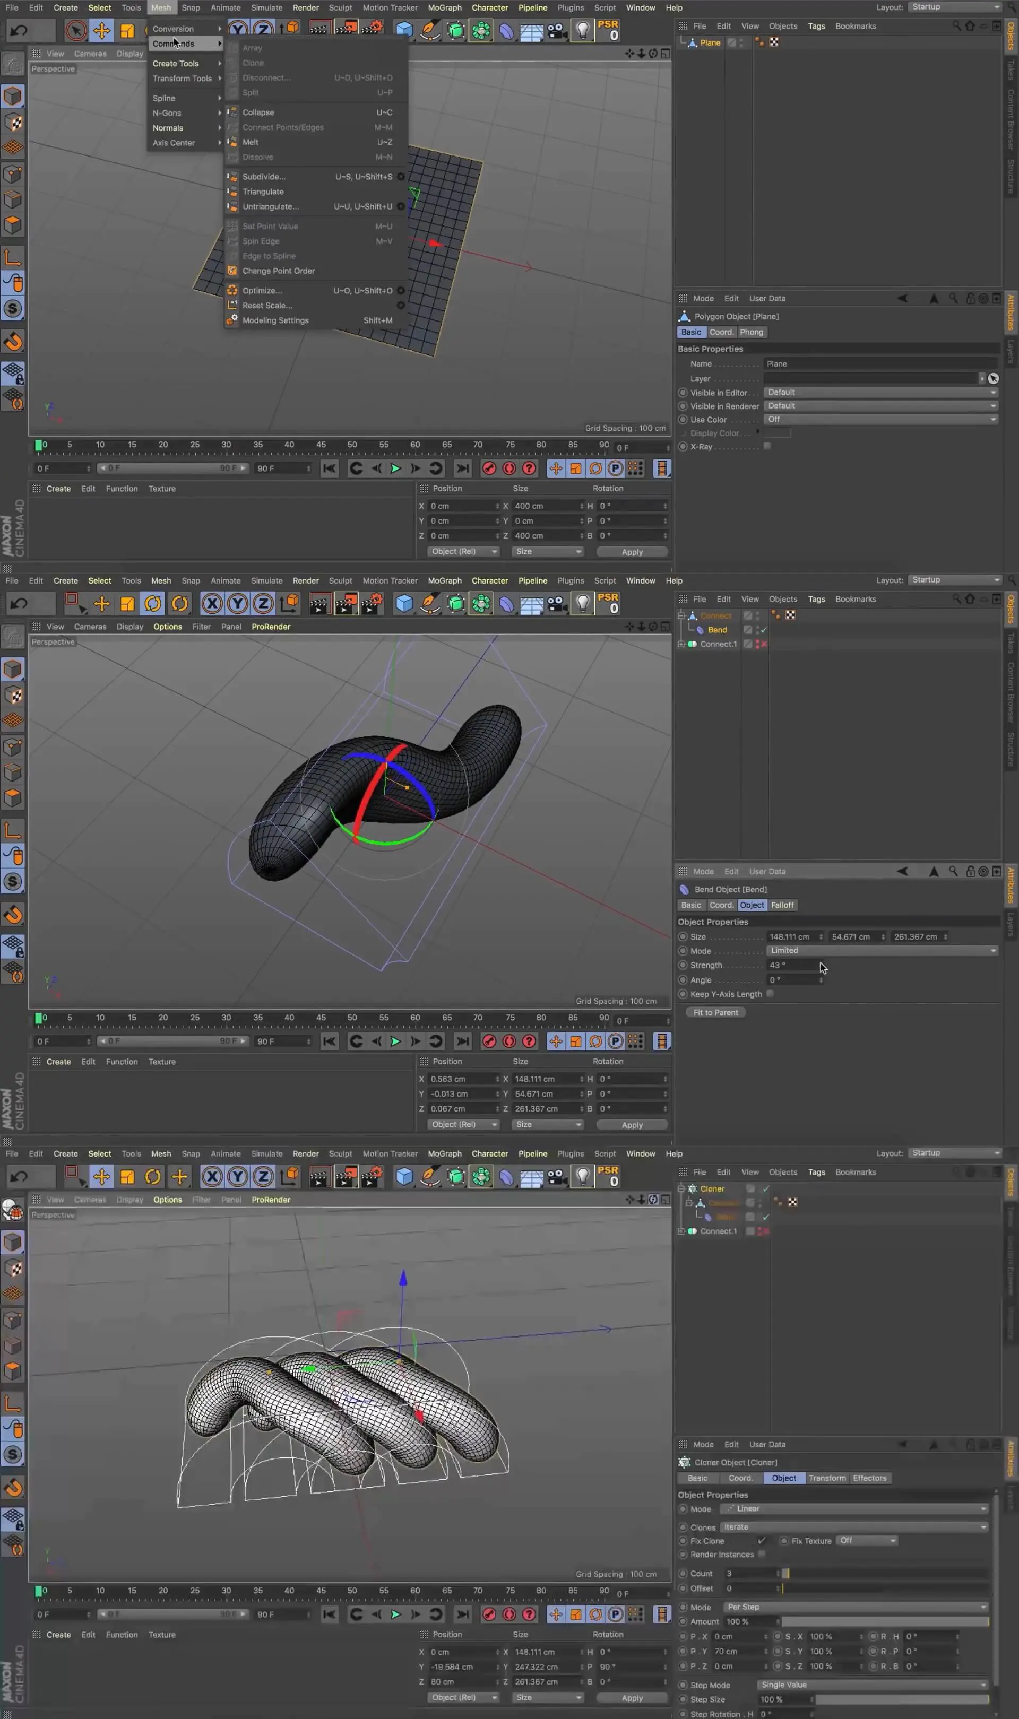
Task: Switch to Phong tab of Polygon Object
Action: 751,332
